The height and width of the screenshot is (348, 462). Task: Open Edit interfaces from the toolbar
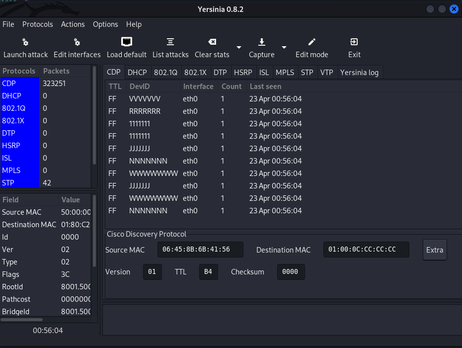(77, 42)
